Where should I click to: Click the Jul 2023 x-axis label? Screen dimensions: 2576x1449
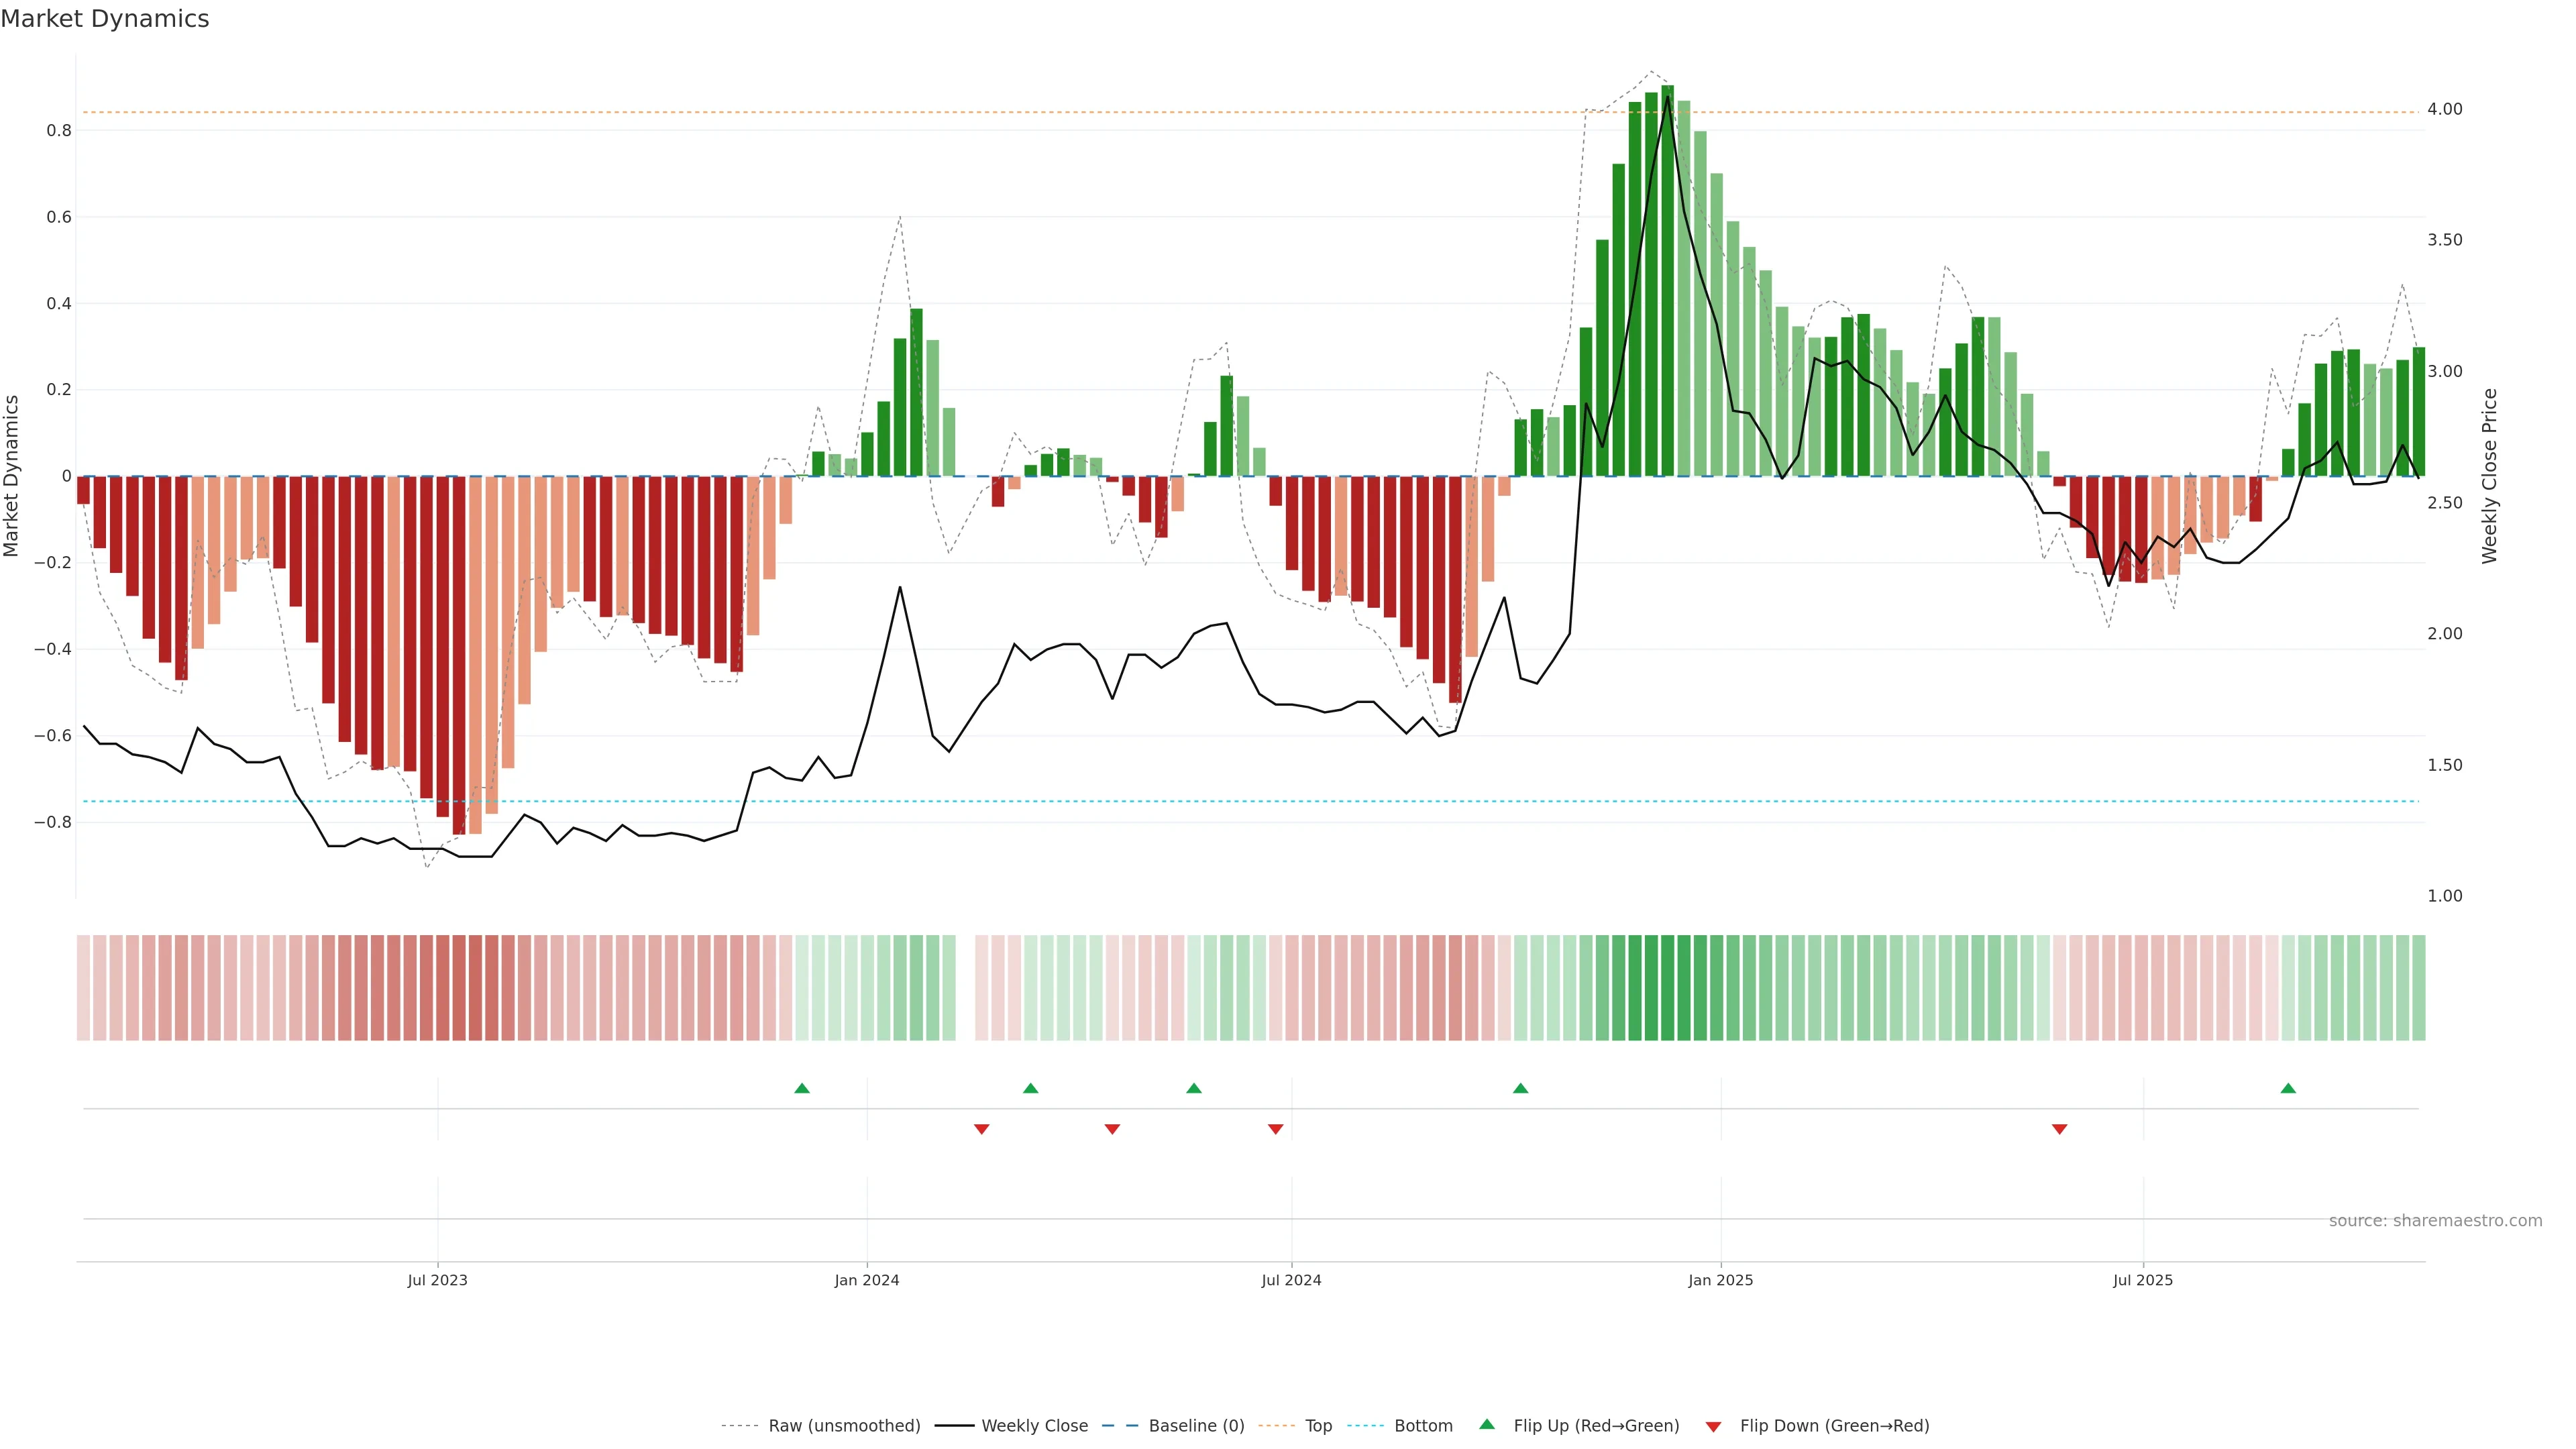pyautogui.click(x=437, y=1280)
